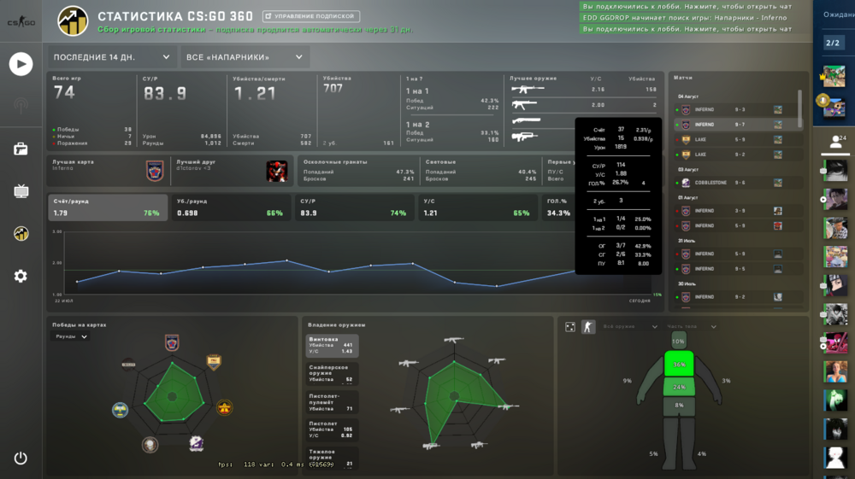Click chart peak data point near 2.00
855x479 pixels.
287,260
